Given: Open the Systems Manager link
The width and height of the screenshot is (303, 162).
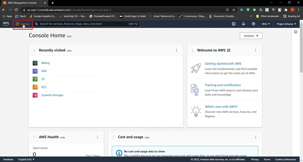Looking at the screenshot, I should coord(53,95).
